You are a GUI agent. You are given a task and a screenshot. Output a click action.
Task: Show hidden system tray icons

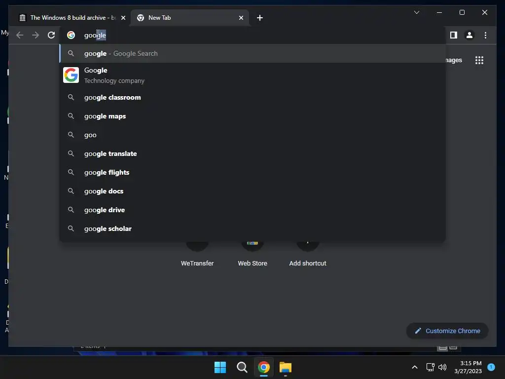pyautogui.click(x=414, y=367)
